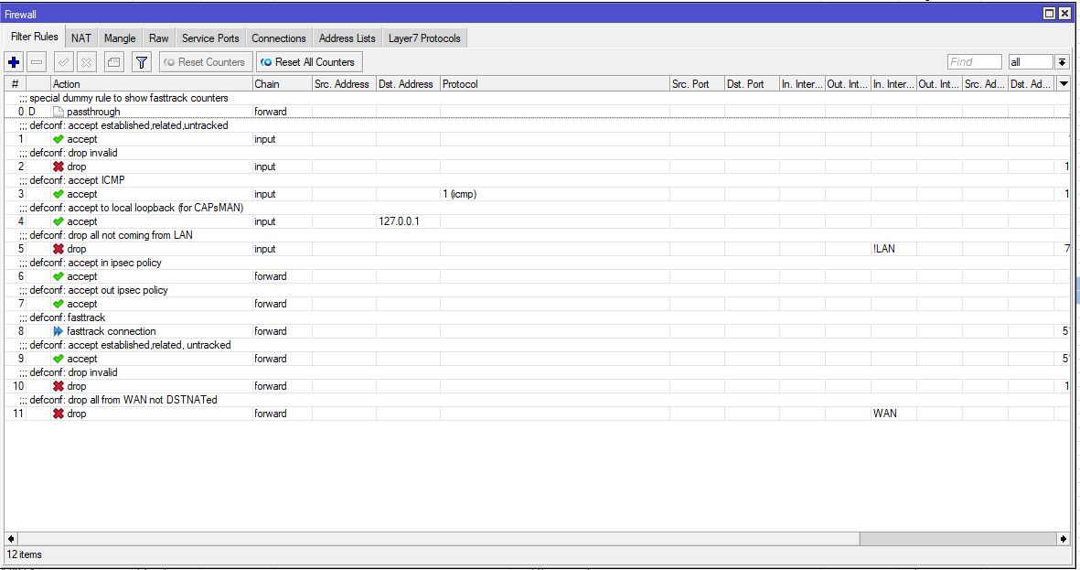Click the red drop icon on rule 11
Screen dimensions: 1080x570
(59, 414)
